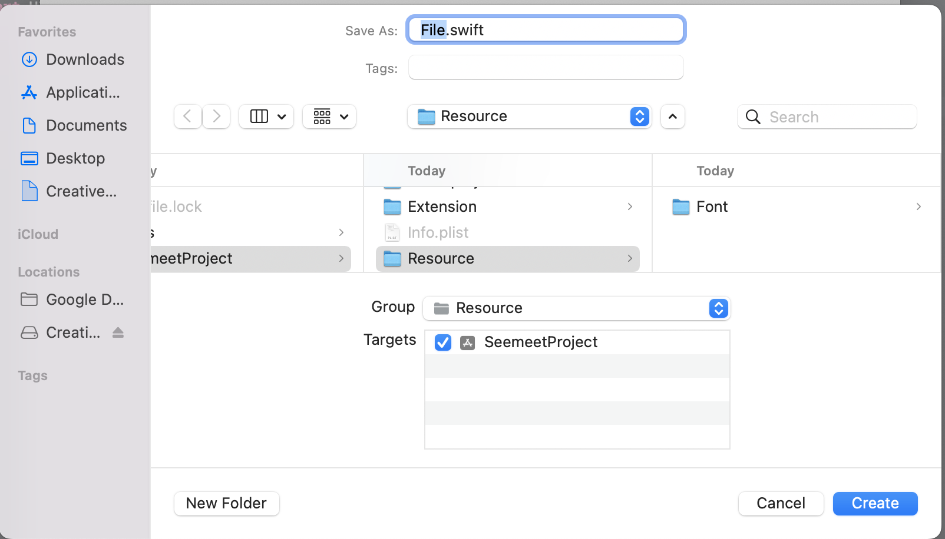This screenshot has width=945, height=539.
Task: Uncheck the SeemeetProject target checkbox
Action: [x=443, y=342]
